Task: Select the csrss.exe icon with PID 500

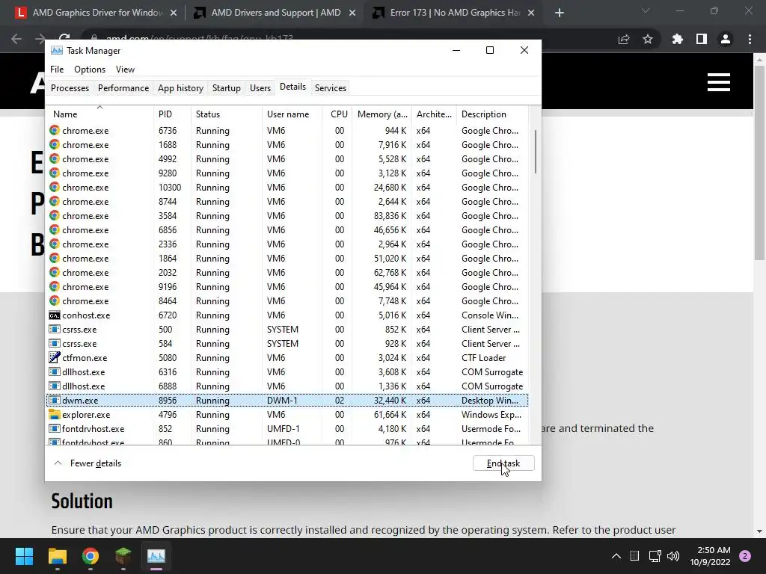Action: click(54, 330)
